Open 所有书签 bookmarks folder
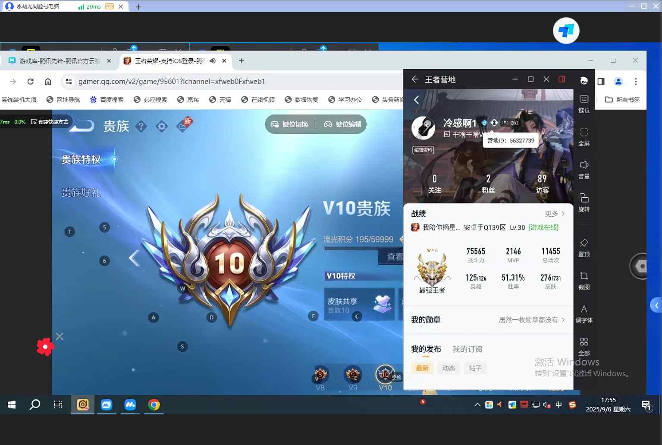The width and height of the screenshot is (662, 445). click(622, 100)
